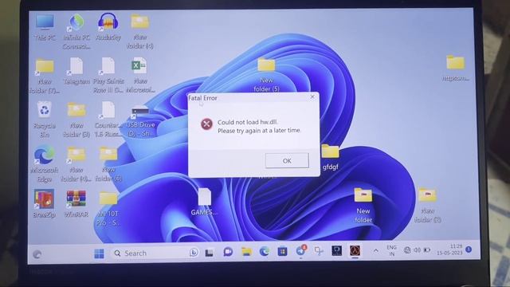The image size is (510, 287).
Task: Click the 'Could not load hw.dll.' message
Action: (x=248, y=122)
